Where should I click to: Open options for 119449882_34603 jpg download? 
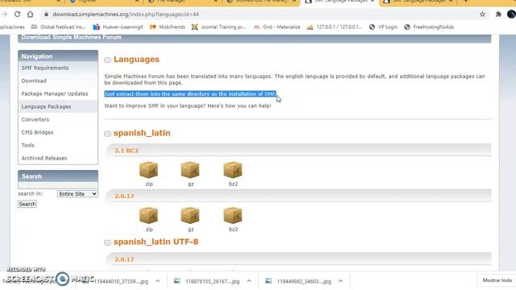(340, 281)
